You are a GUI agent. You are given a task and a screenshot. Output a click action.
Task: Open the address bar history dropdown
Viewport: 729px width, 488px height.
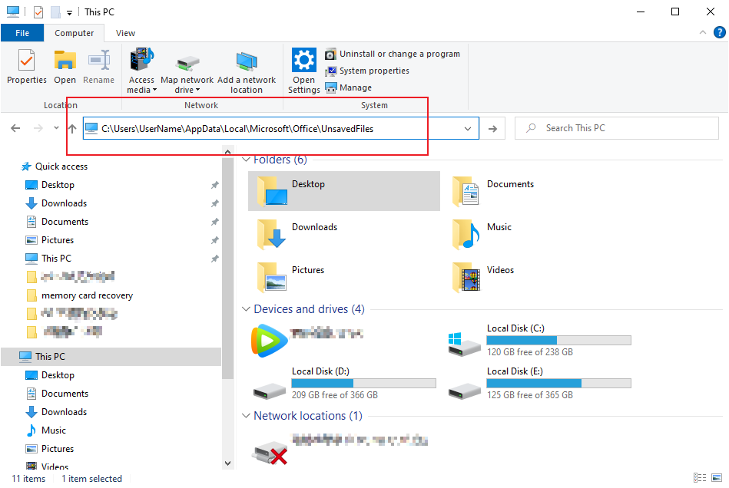point(468,128)
